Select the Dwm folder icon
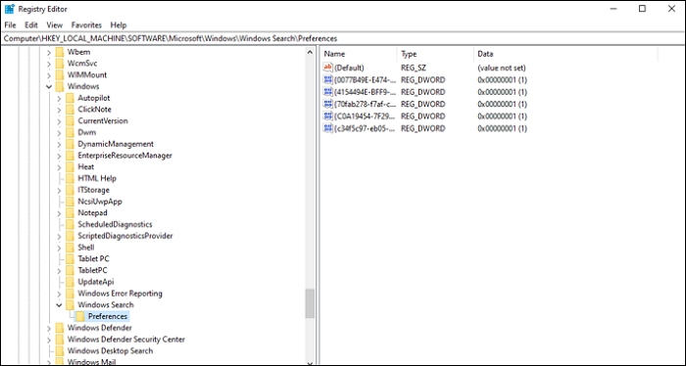The height and width of the screenshot is (366, 686). [x=70, y=132]
